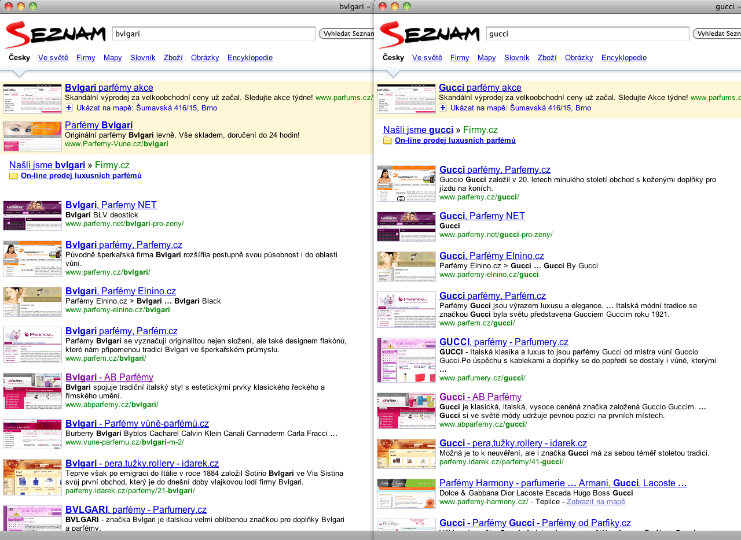Open visited Bvlgari - AB Parfémy result
This screenshot has width=741, height=540.
pyautogui.click(x=109, y=377)
